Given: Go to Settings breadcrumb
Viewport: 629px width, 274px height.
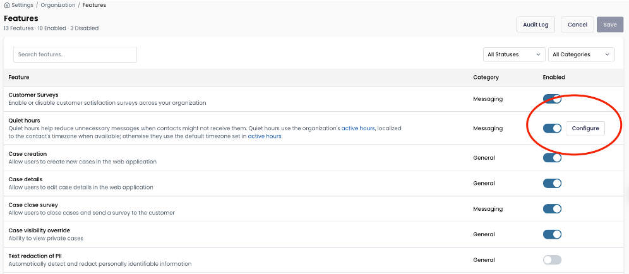Looking at the screenshot, I should coord(22,5).
